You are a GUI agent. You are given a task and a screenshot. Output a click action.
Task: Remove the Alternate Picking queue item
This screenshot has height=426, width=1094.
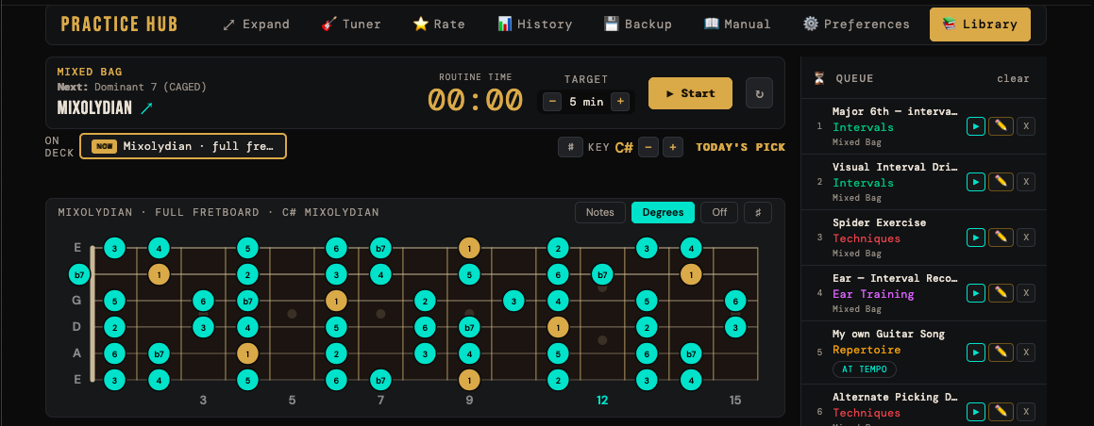(x=1026, y=411)
